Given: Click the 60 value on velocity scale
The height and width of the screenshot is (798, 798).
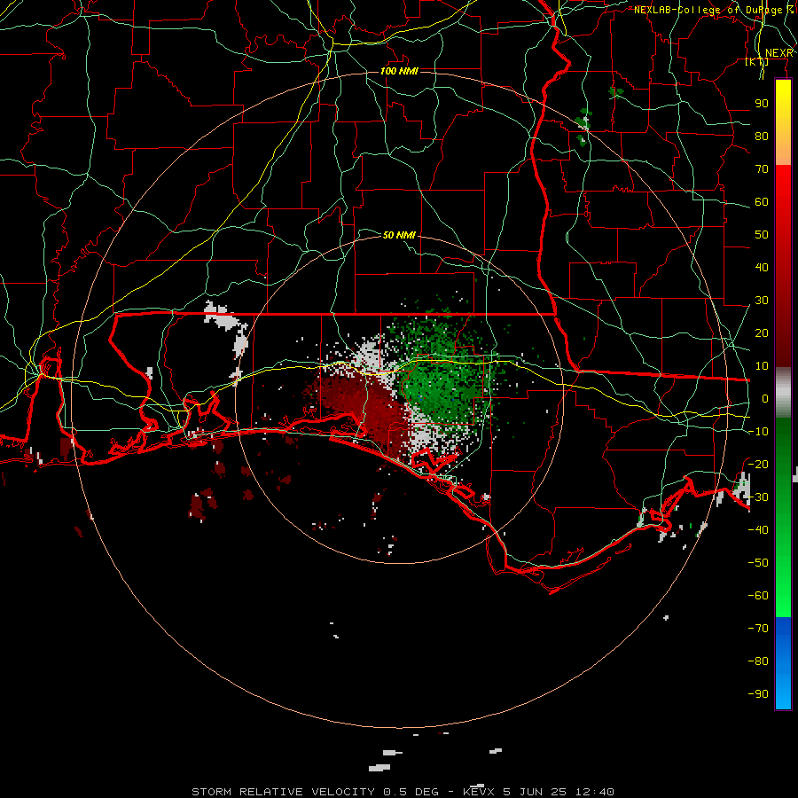Looking at the screenshot, I should click(762, 201).
